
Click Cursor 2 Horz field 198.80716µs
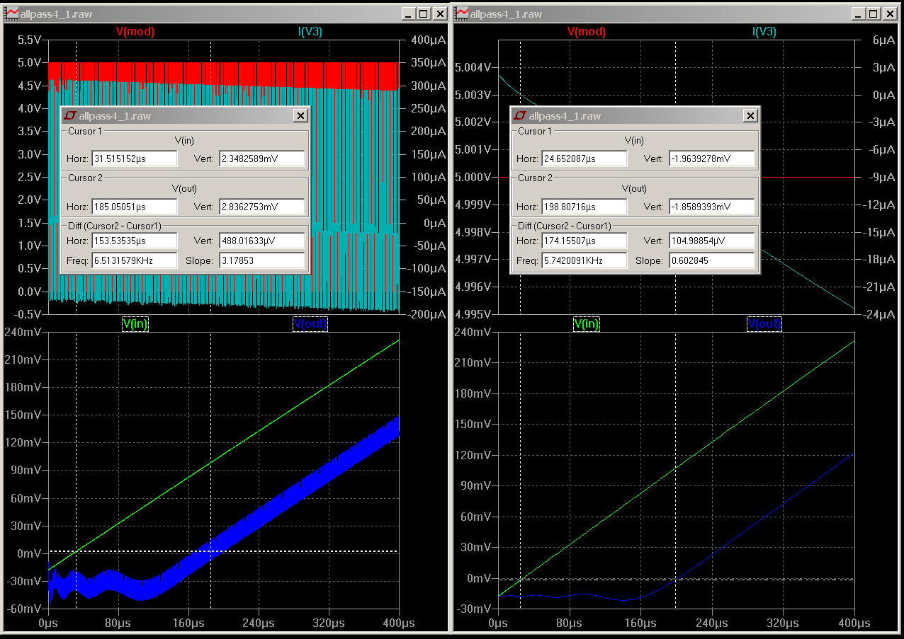click(584, 207)
